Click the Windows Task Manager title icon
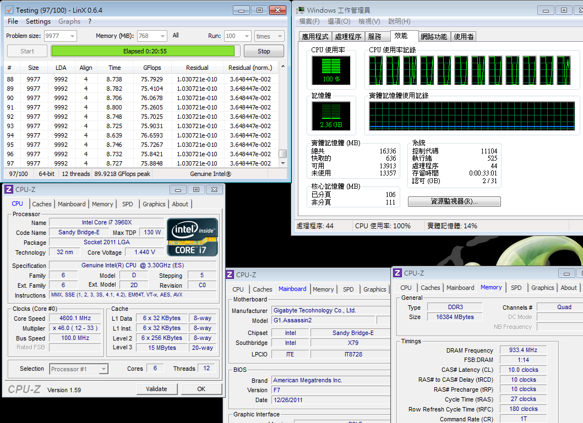Screen dimensions: 583x423 pos(300,10)
